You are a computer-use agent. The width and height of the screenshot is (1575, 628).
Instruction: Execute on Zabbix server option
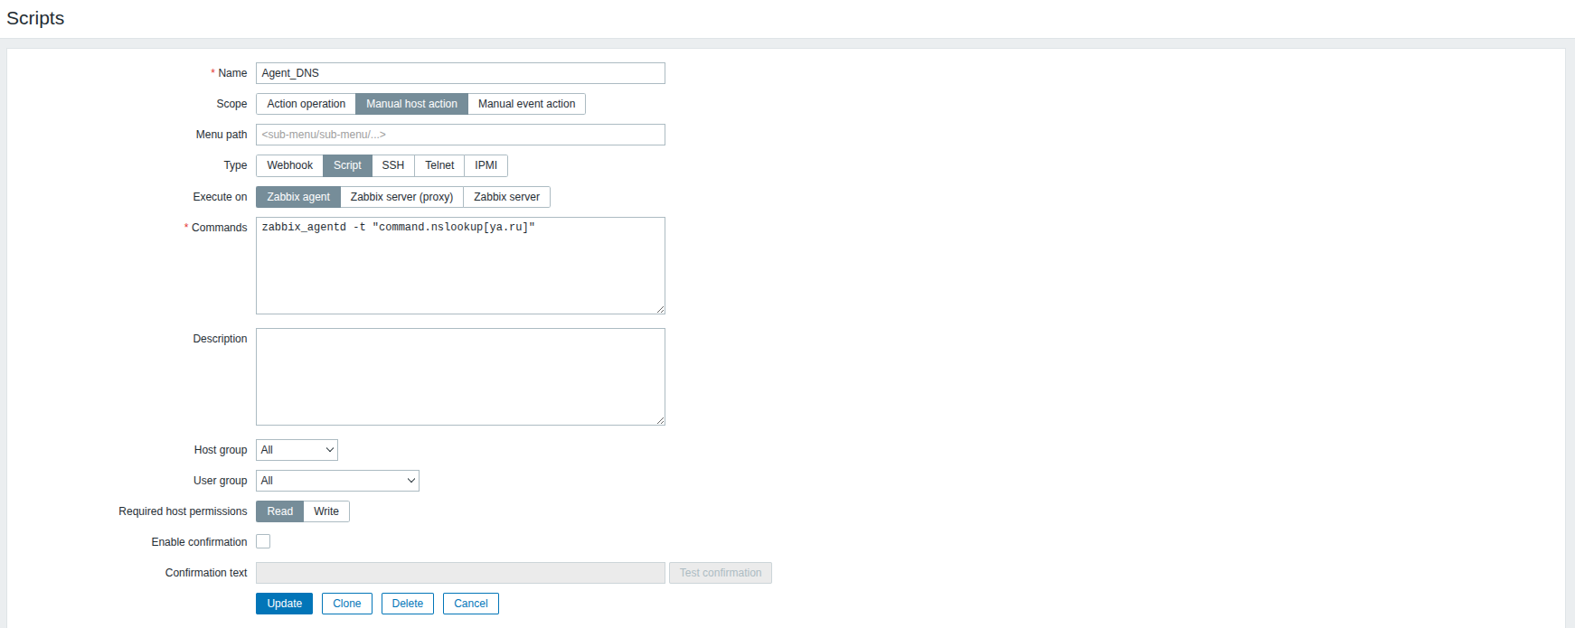coord(506,197)
